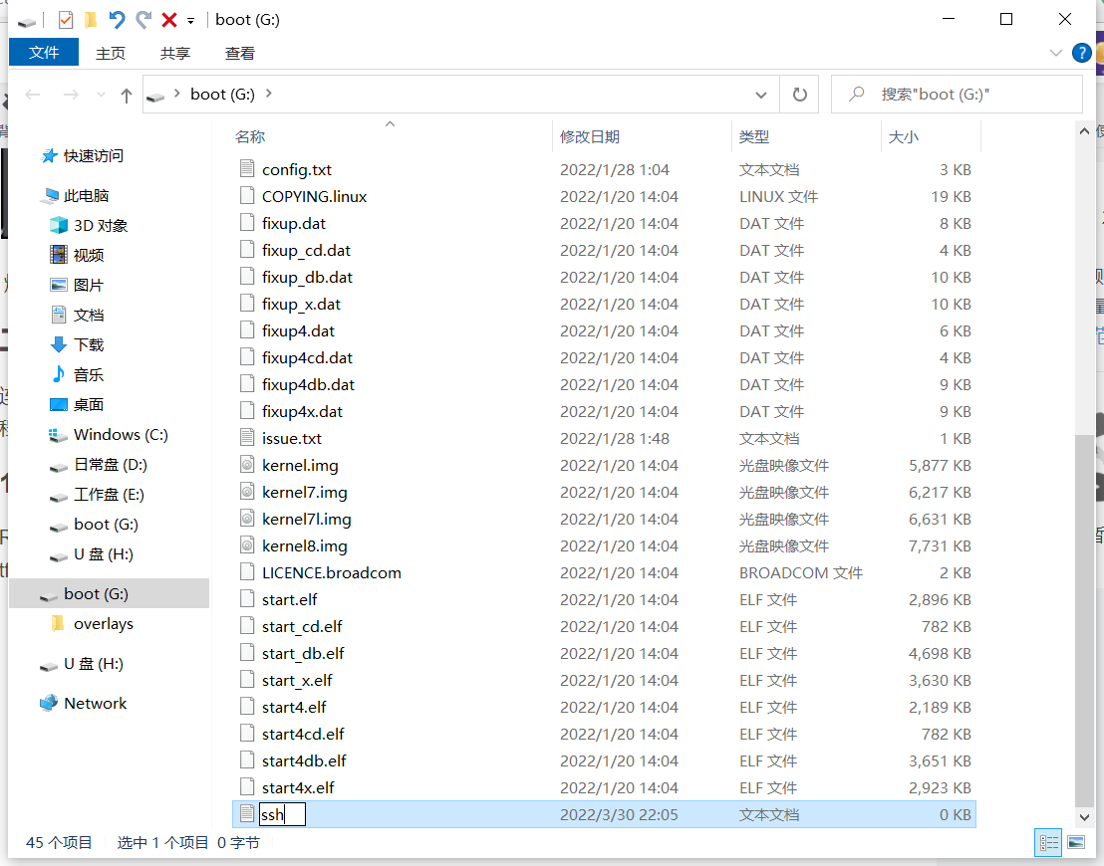Open the quick access toolbar customize dropdown
Image resolution: width=1104 pixels, height=866 pixels.
(190, 21)
